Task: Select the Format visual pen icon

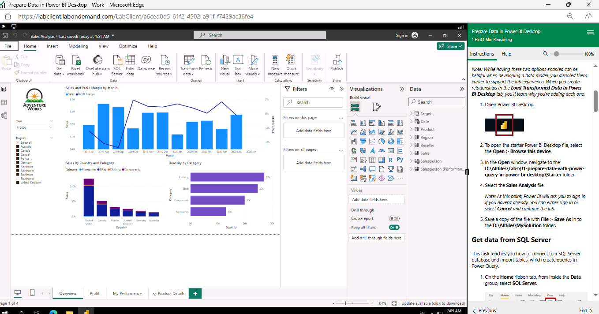Action: tap(376, 107)
